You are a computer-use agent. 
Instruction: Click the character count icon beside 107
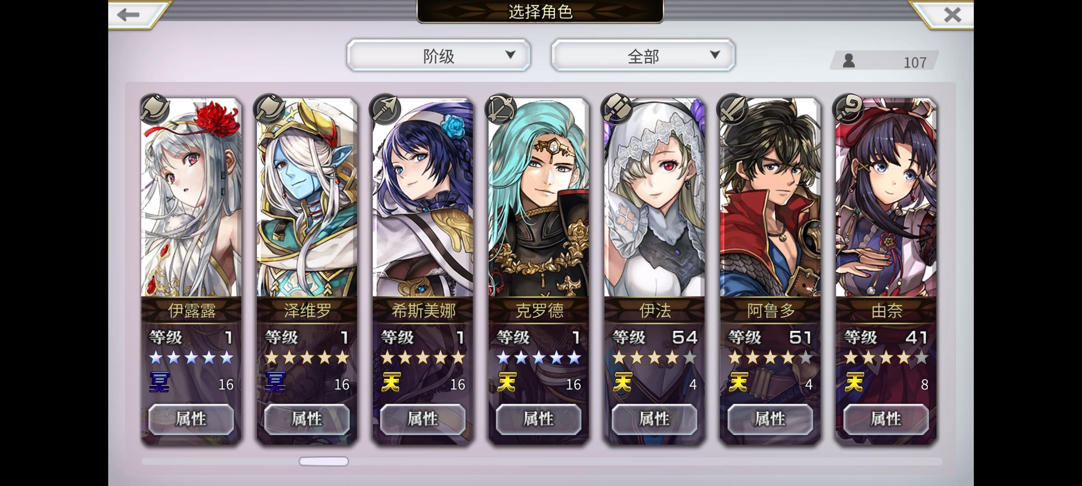pyautogui.click(x=849, y=61)
